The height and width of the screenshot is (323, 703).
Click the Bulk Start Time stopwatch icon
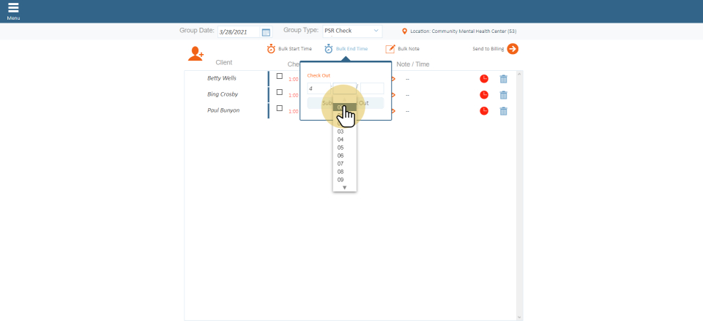click(271, 49)
